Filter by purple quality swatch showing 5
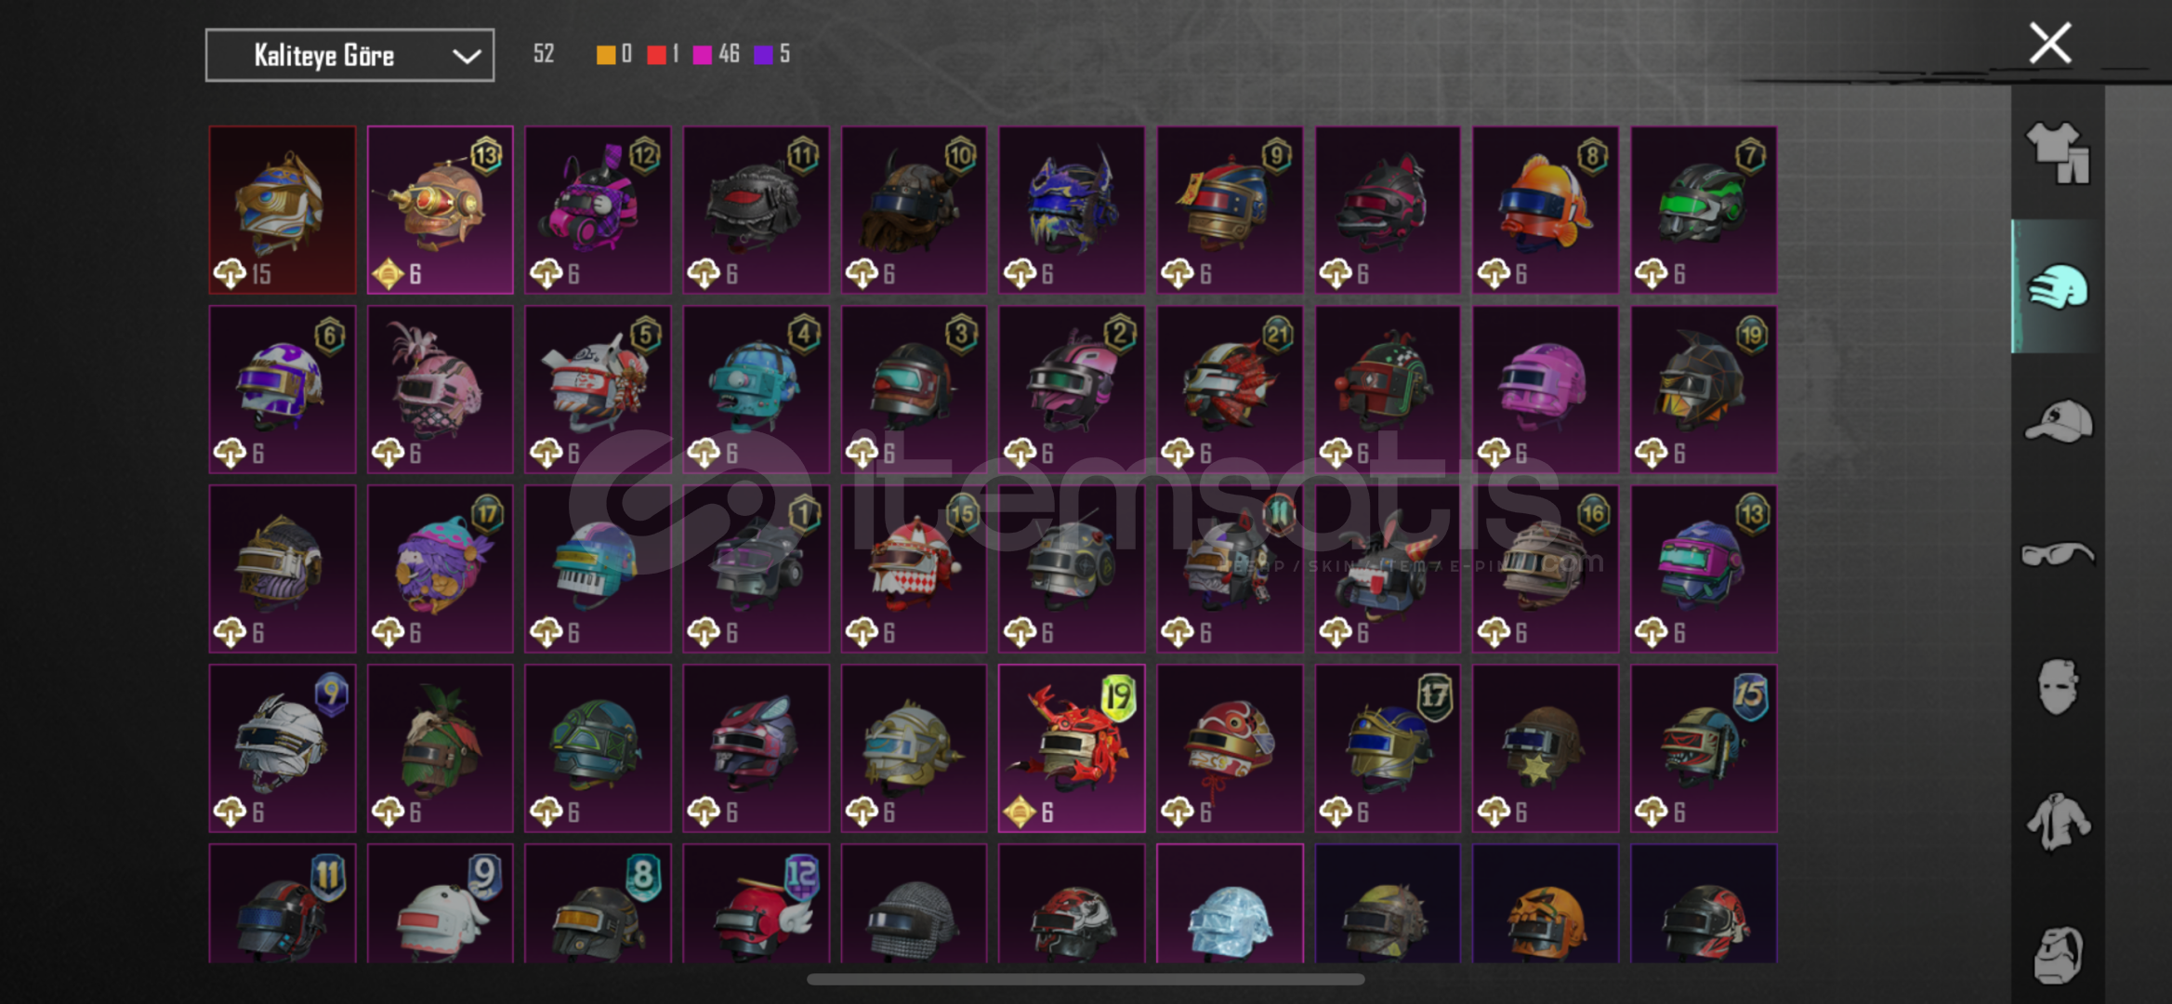The width and height of the screenshot is (2172, 1004). click(x=771, y=54)
